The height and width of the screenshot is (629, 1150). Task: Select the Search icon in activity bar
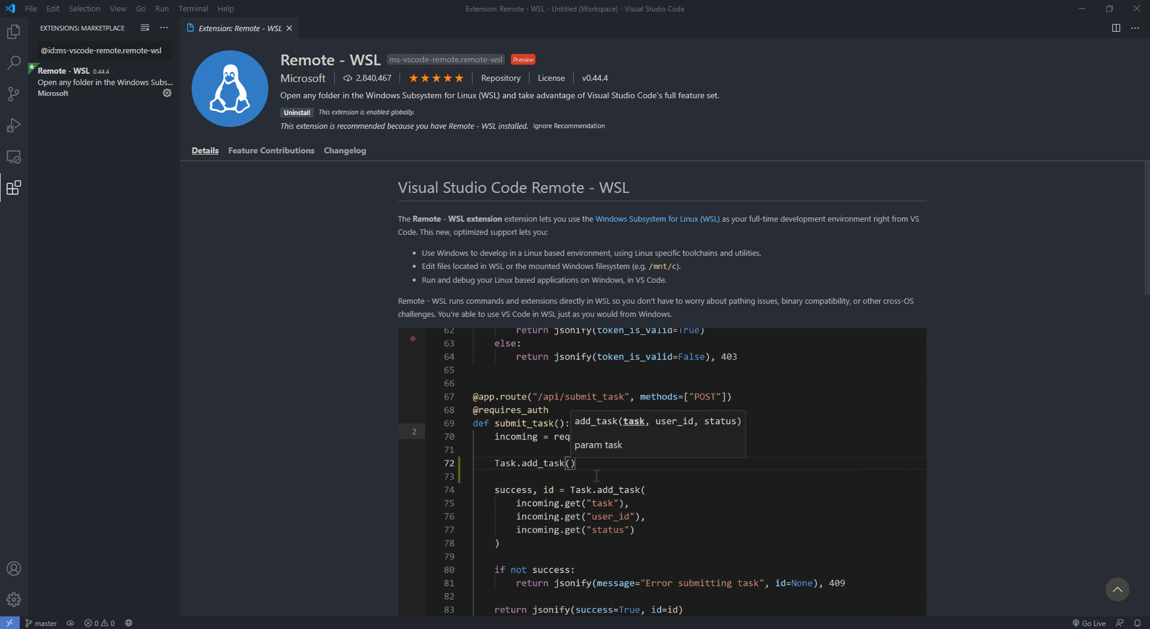[13, 63]
